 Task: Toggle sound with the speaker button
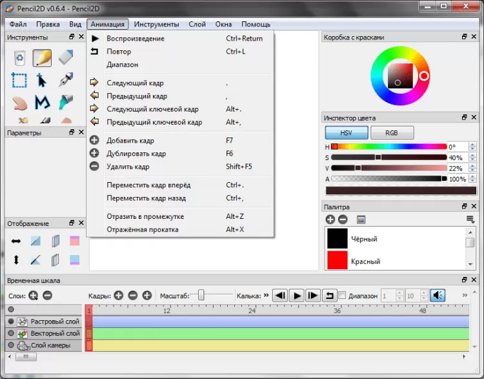[x=438, y=296]
